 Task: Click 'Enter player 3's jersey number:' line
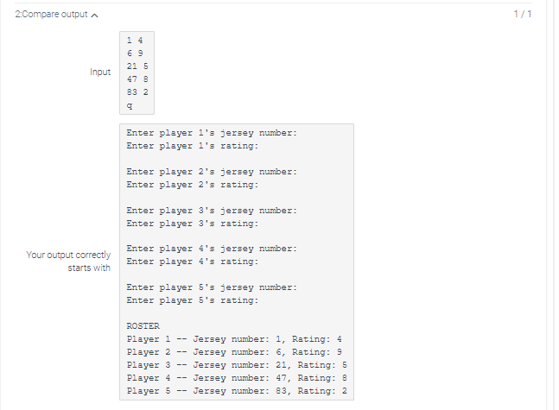pos(212,211)
